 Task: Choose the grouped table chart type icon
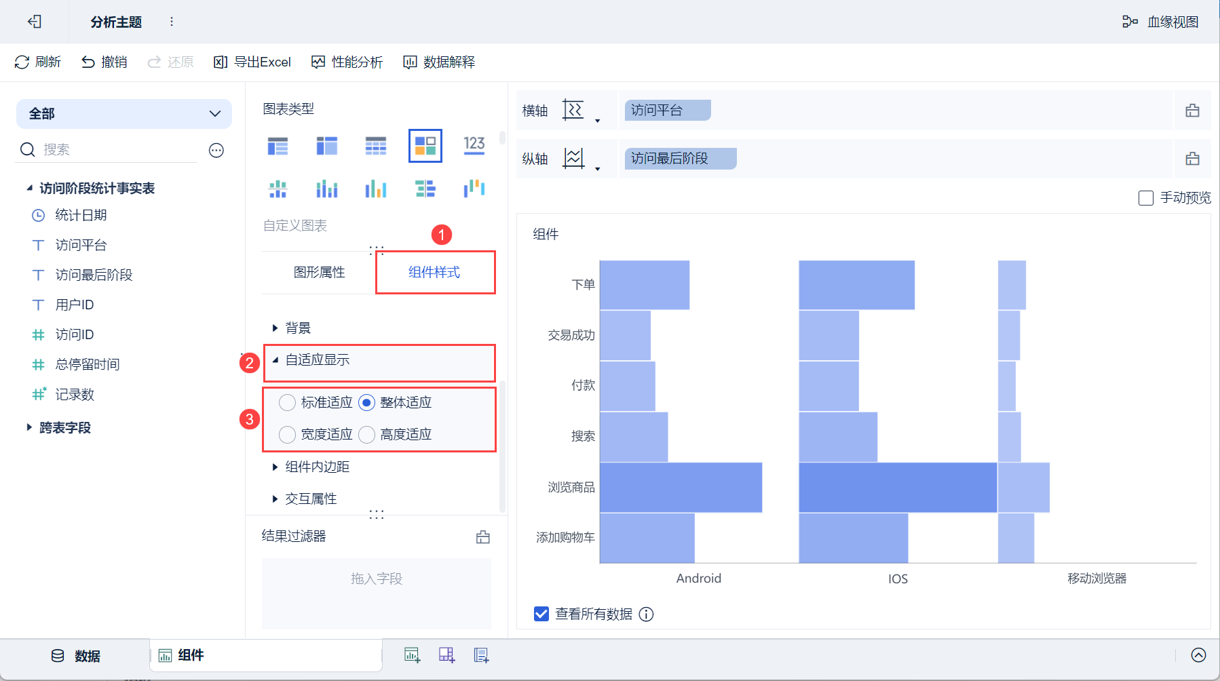click(278, 146)
